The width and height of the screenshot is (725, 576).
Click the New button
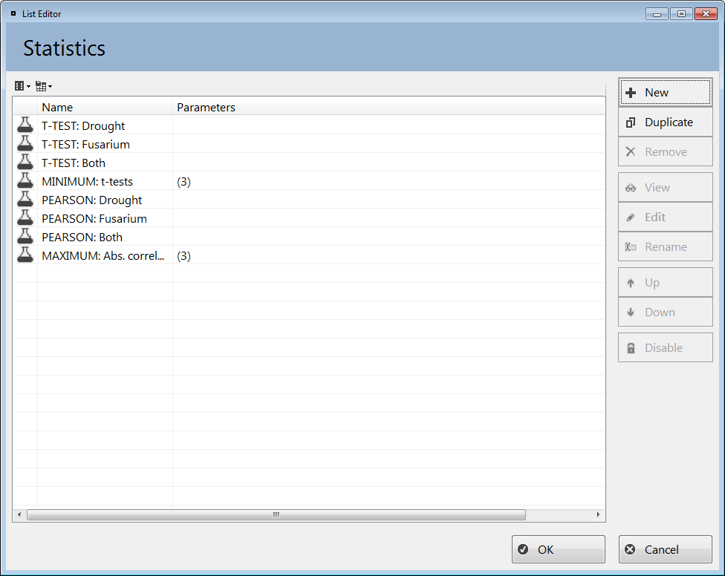coord(665,92)
